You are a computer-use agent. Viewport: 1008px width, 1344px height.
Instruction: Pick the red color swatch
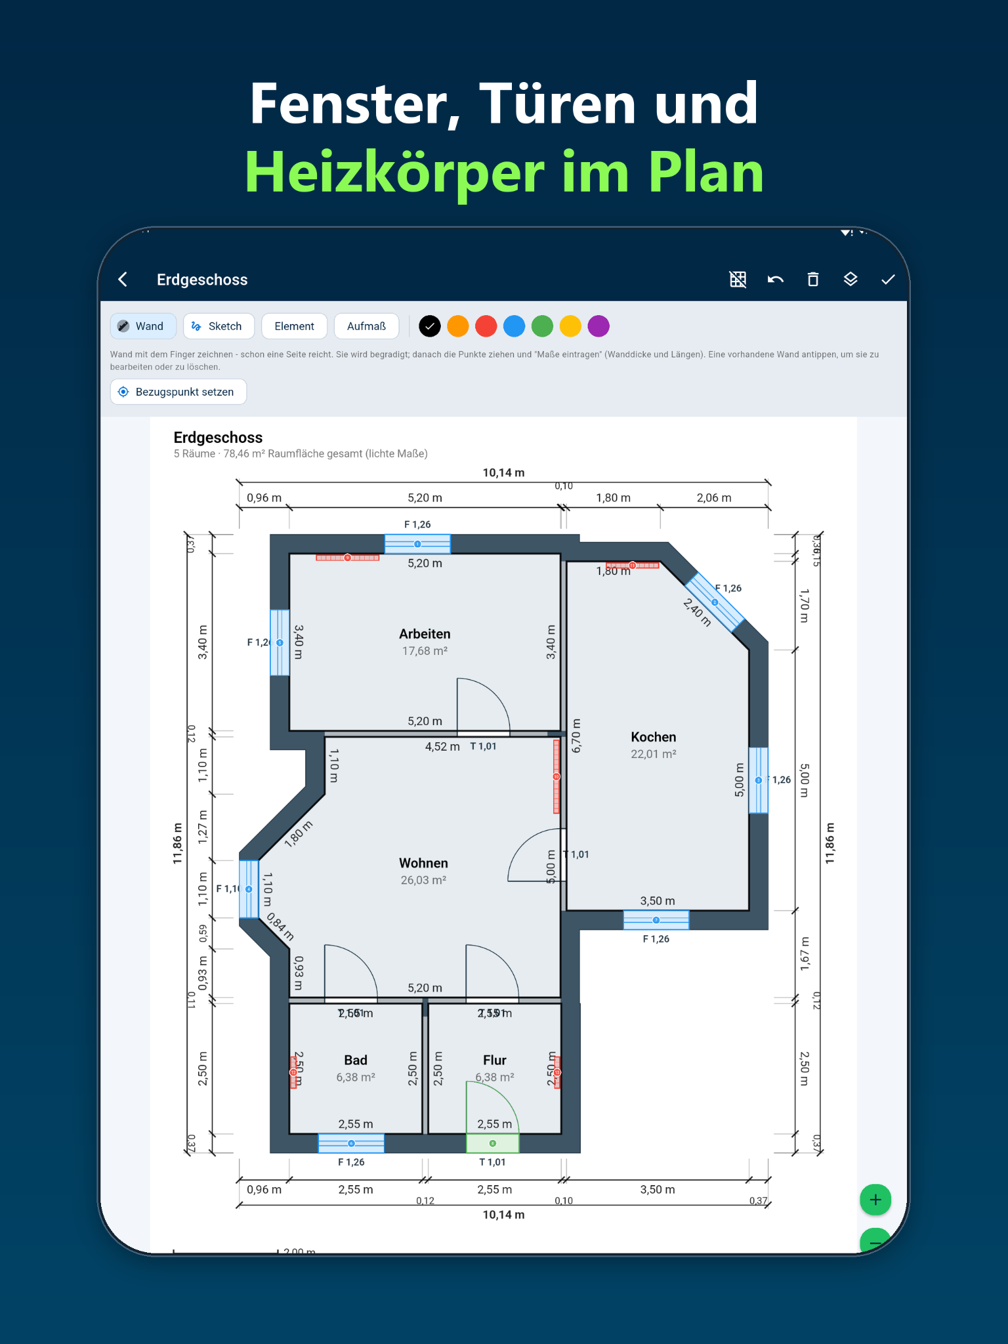tap(486, 326)
